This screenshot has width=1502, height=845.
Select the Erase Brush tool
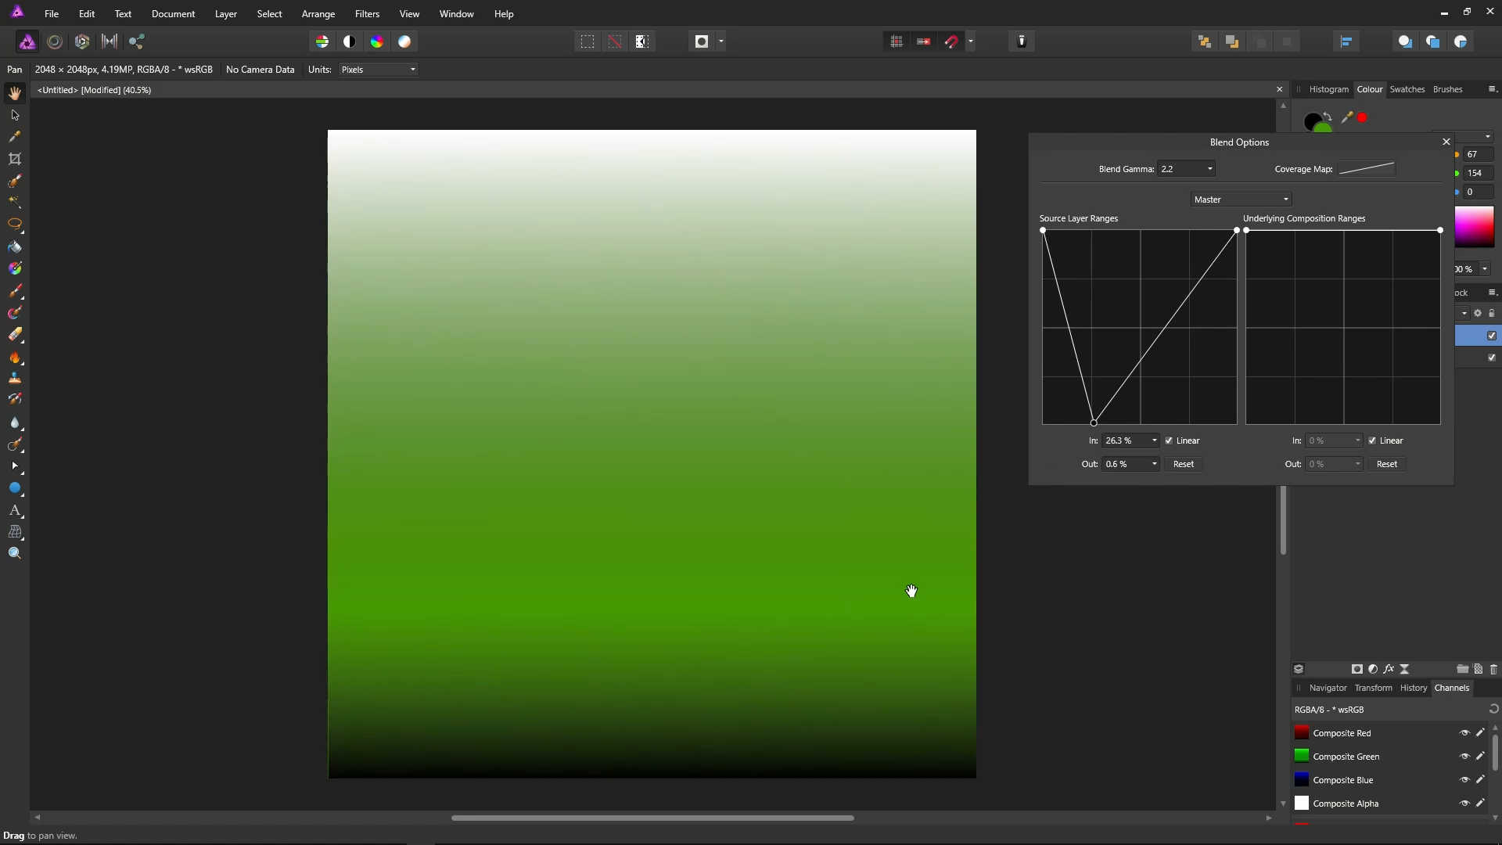coord(15,335)
